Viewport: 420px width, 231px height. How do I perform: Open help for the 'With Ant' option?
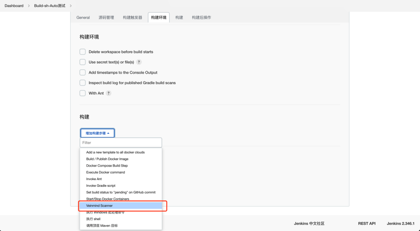coord(108,93)
